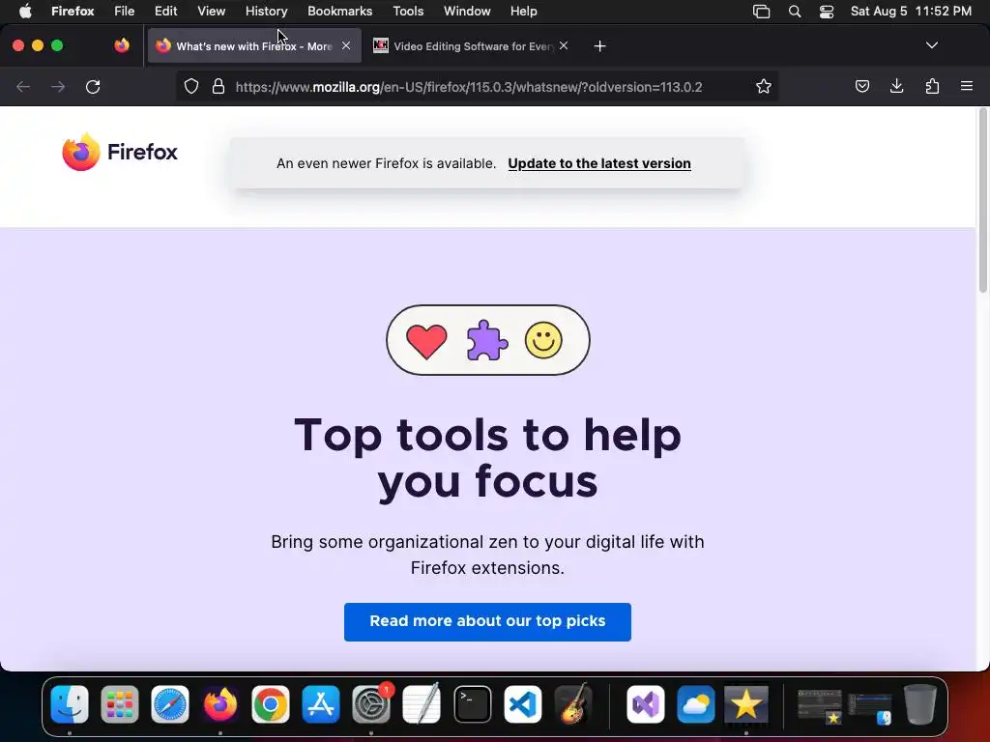The height and width of the screenshot is (742, 990).
Task: Open the cloud app in the Dock
Action: click(x=696, y=704)
